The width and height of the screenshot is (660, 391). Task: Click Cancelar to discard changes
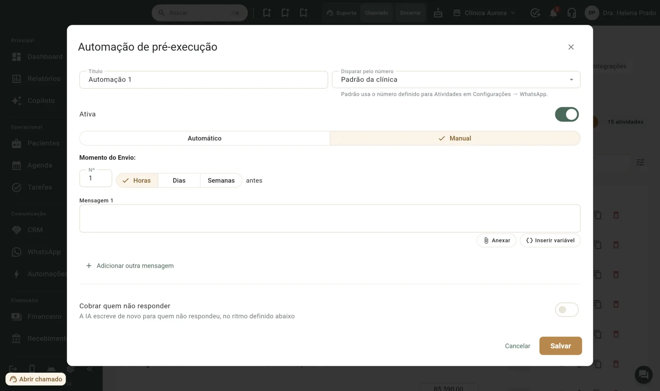(517, 346)
